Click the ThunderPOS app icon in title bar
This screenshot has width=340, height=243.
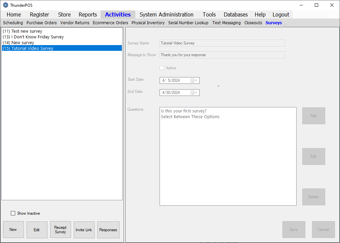coord(5,5)
